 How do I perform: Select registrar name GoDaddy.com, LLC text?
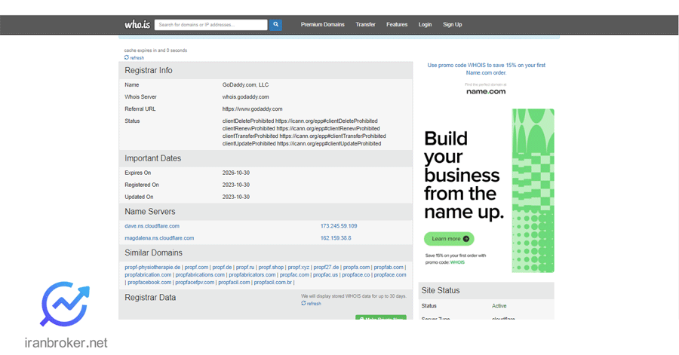245,84
